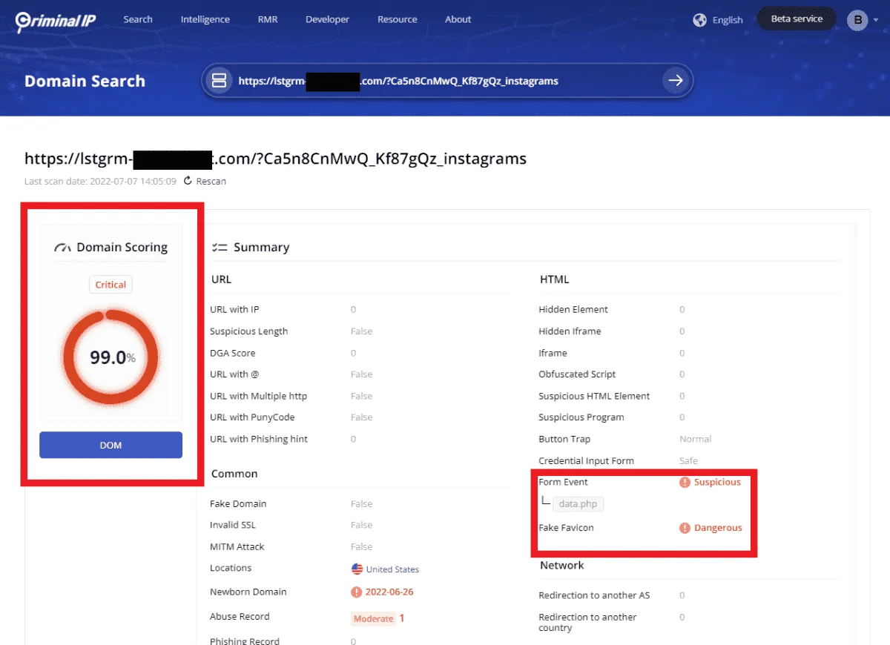Screen dimensions: 890x645
Task: Click the rescan refresh icon
Action: point(188,181)
